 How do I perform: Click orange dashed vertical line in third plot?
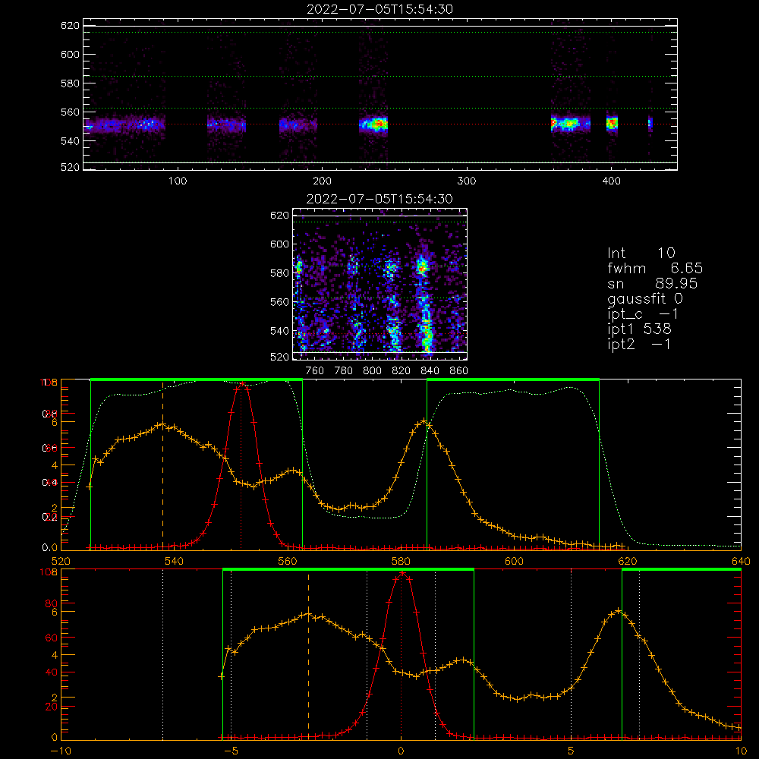point(162,465)
